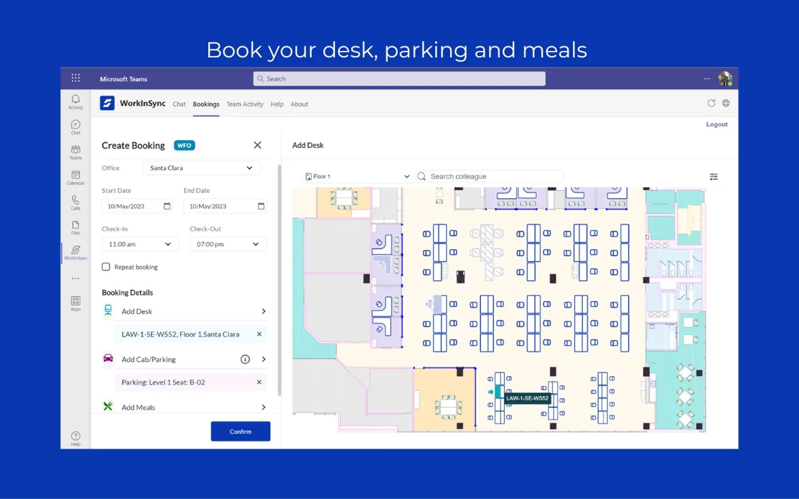This screenshot has height=499, width=799.
Task: Enable the Repeat booking checkbox
Action: [106, 267]
